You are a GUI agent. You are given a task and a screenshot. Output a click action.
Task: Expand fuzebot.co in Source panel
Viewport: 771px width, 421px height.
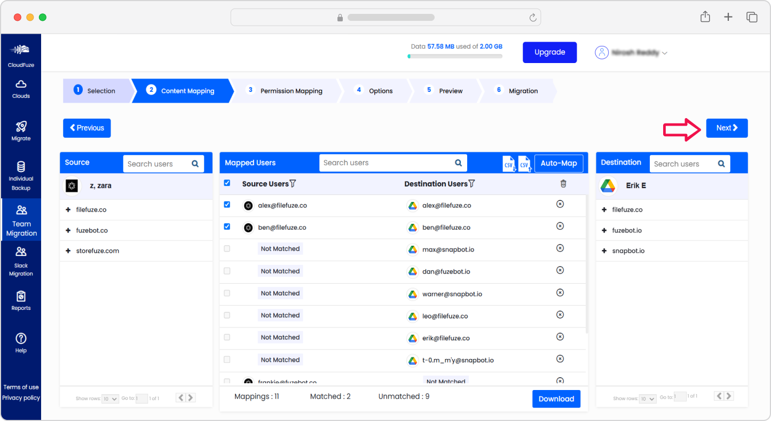68,231
